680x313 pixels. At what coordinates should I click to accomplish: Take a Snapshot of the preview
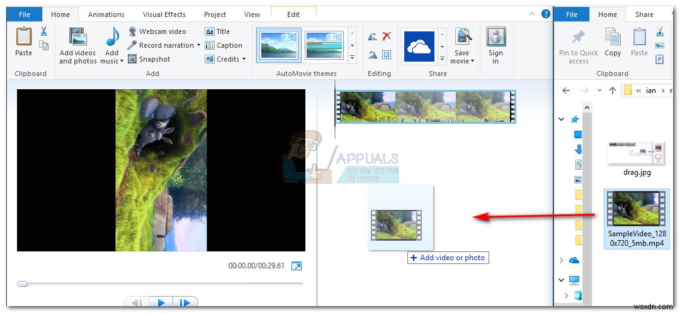[149, 59]
